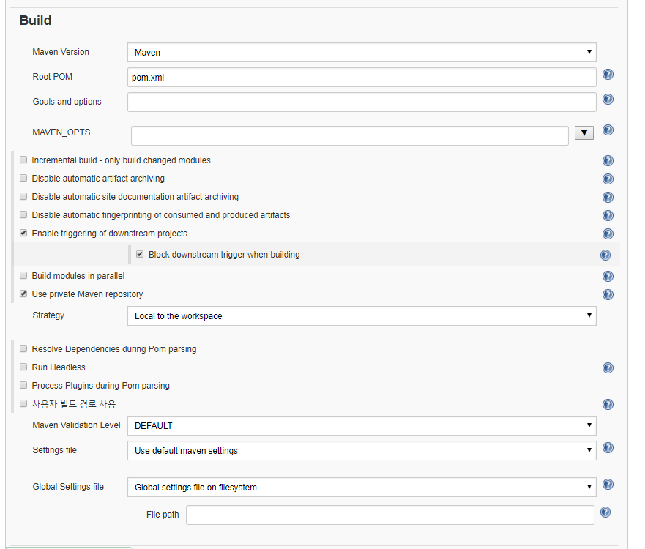Open help for Block downstream trigger option
The height and width of the screenshot is (549, 645).
point(605,255)
